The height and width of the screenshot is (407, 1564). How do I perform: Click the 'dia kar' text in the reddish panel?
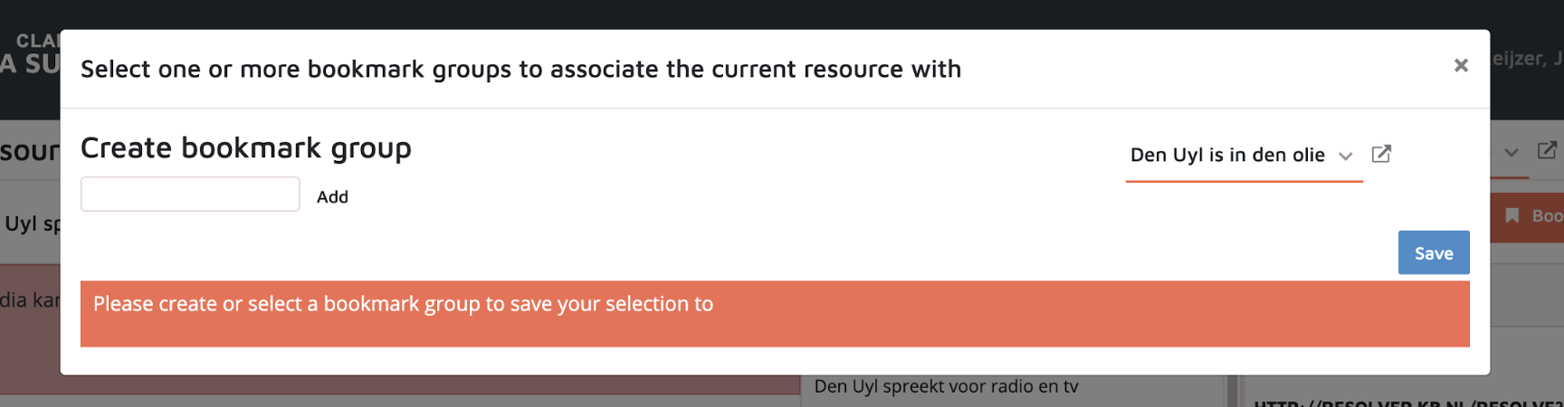(29, 300)
